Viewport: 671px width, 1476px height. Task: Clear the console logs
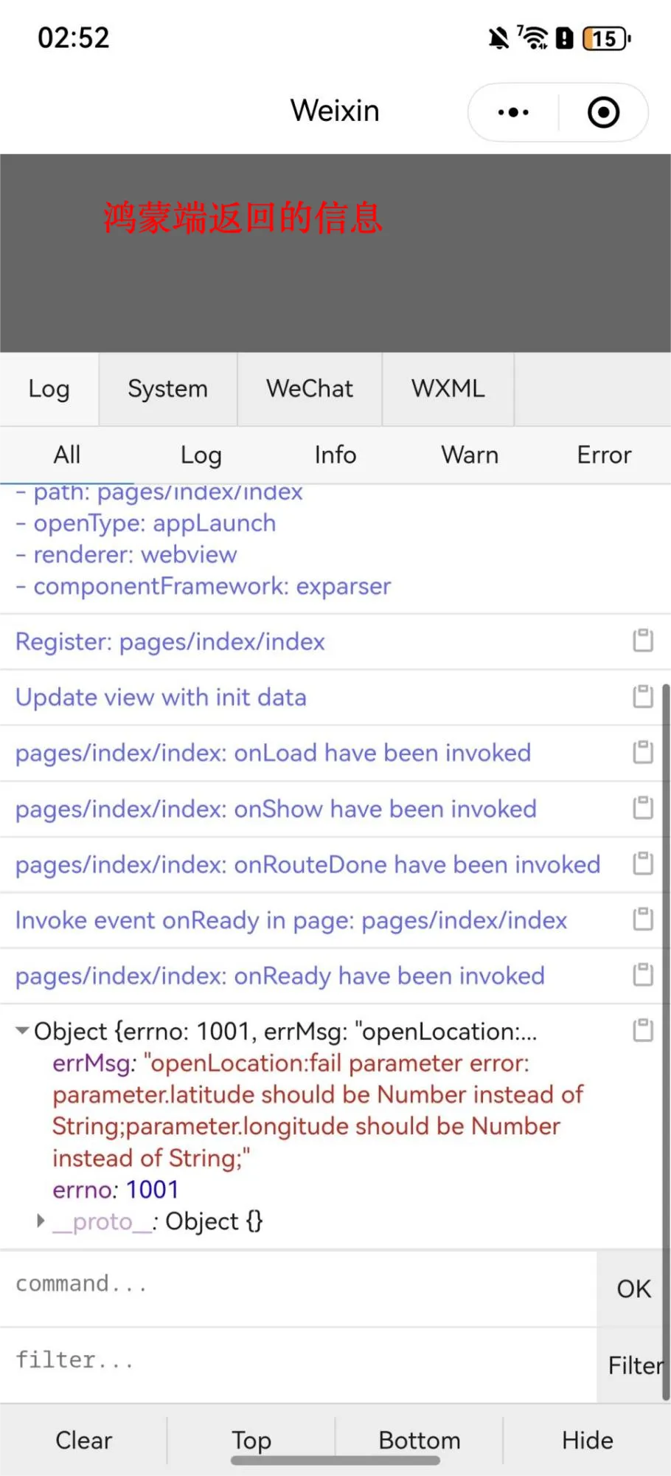(x=83, y=1440)
